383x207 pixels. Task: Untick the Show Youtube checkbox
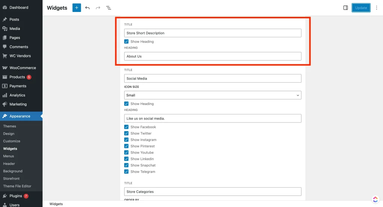[x=126, y=152]
